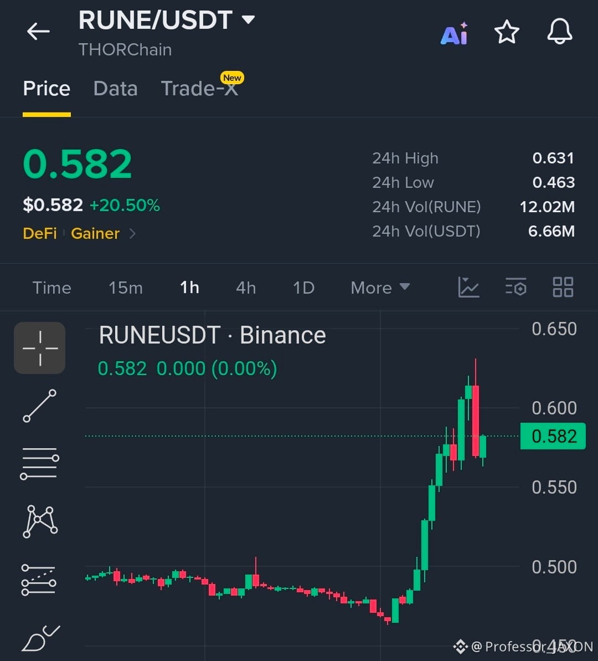Click the RUNEUSDT · Binance chart title
This screenshot has height=661, width=598.
213,336
